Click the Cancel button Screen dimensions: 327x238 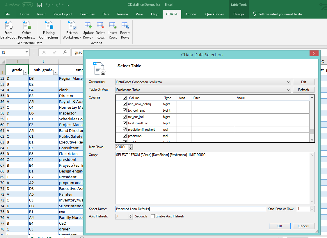(x=303, y=226)
